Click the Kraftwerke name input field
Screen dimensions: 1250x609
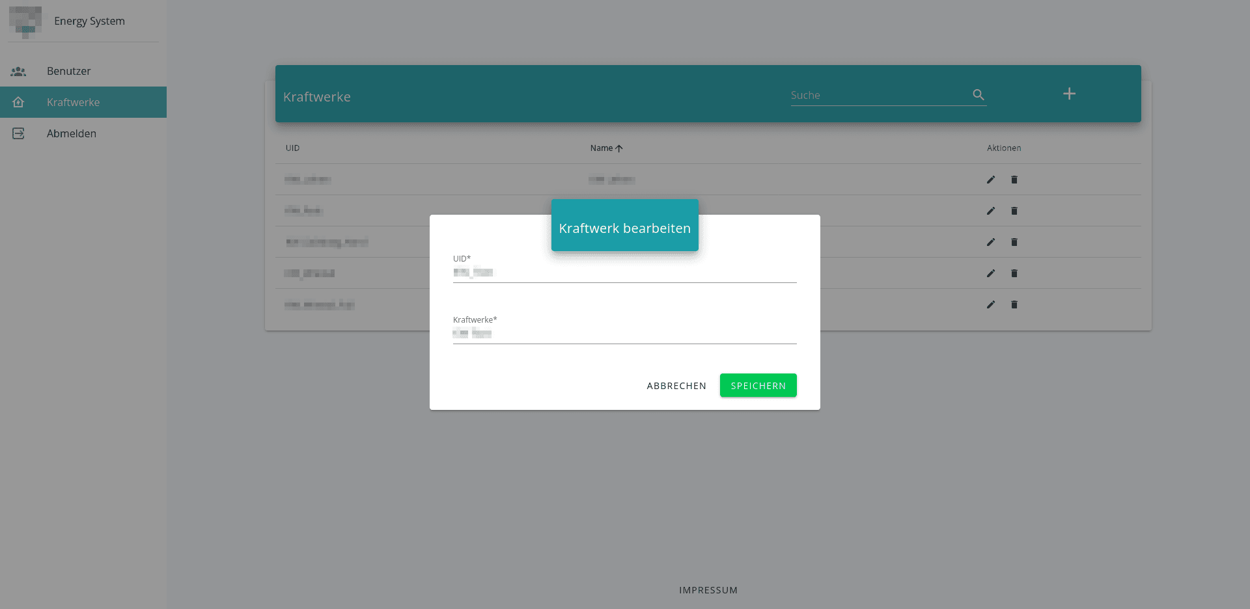(x=624, y=334)
